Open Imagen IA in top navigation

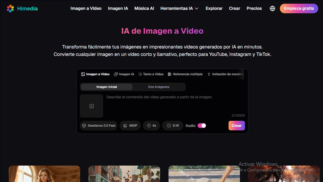tap(118, 8)
